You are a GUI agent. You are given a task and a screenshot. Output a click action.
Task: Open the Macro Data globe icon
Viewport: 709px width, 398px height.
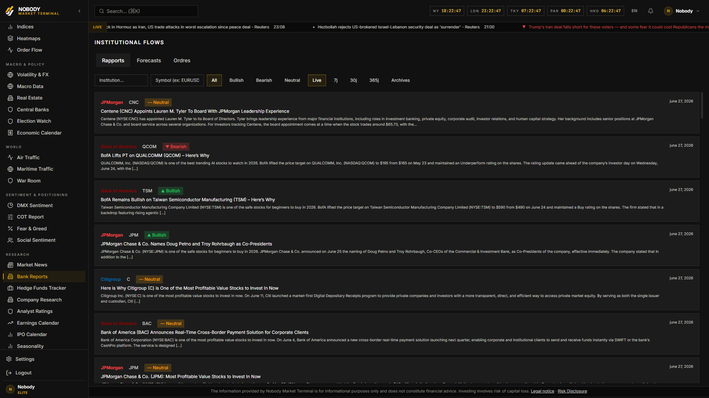point(10,86)
